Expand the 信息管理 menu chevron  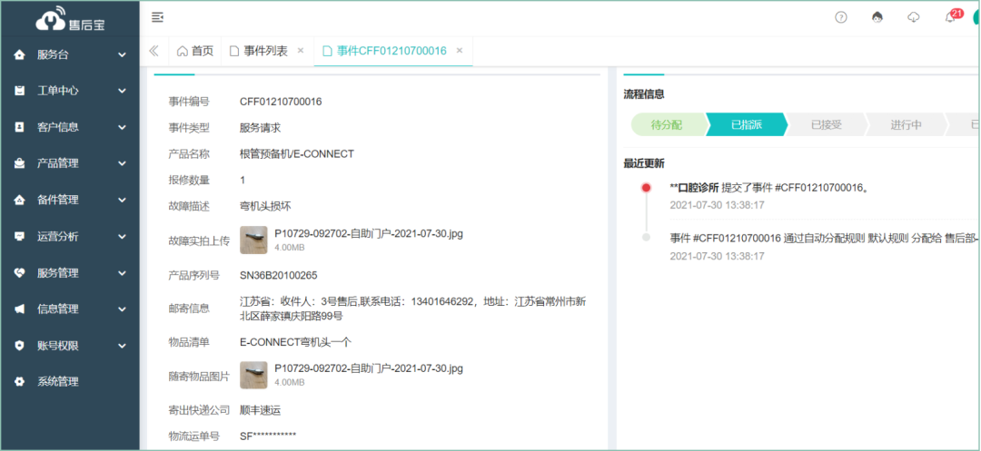click(x=122, y=309)
